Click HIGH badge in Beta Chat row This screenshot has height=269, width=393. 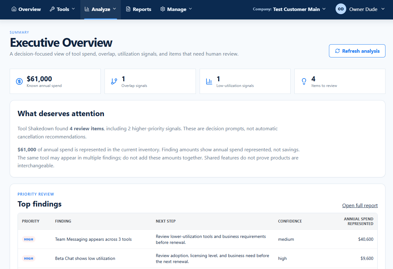tap(29, 258)
